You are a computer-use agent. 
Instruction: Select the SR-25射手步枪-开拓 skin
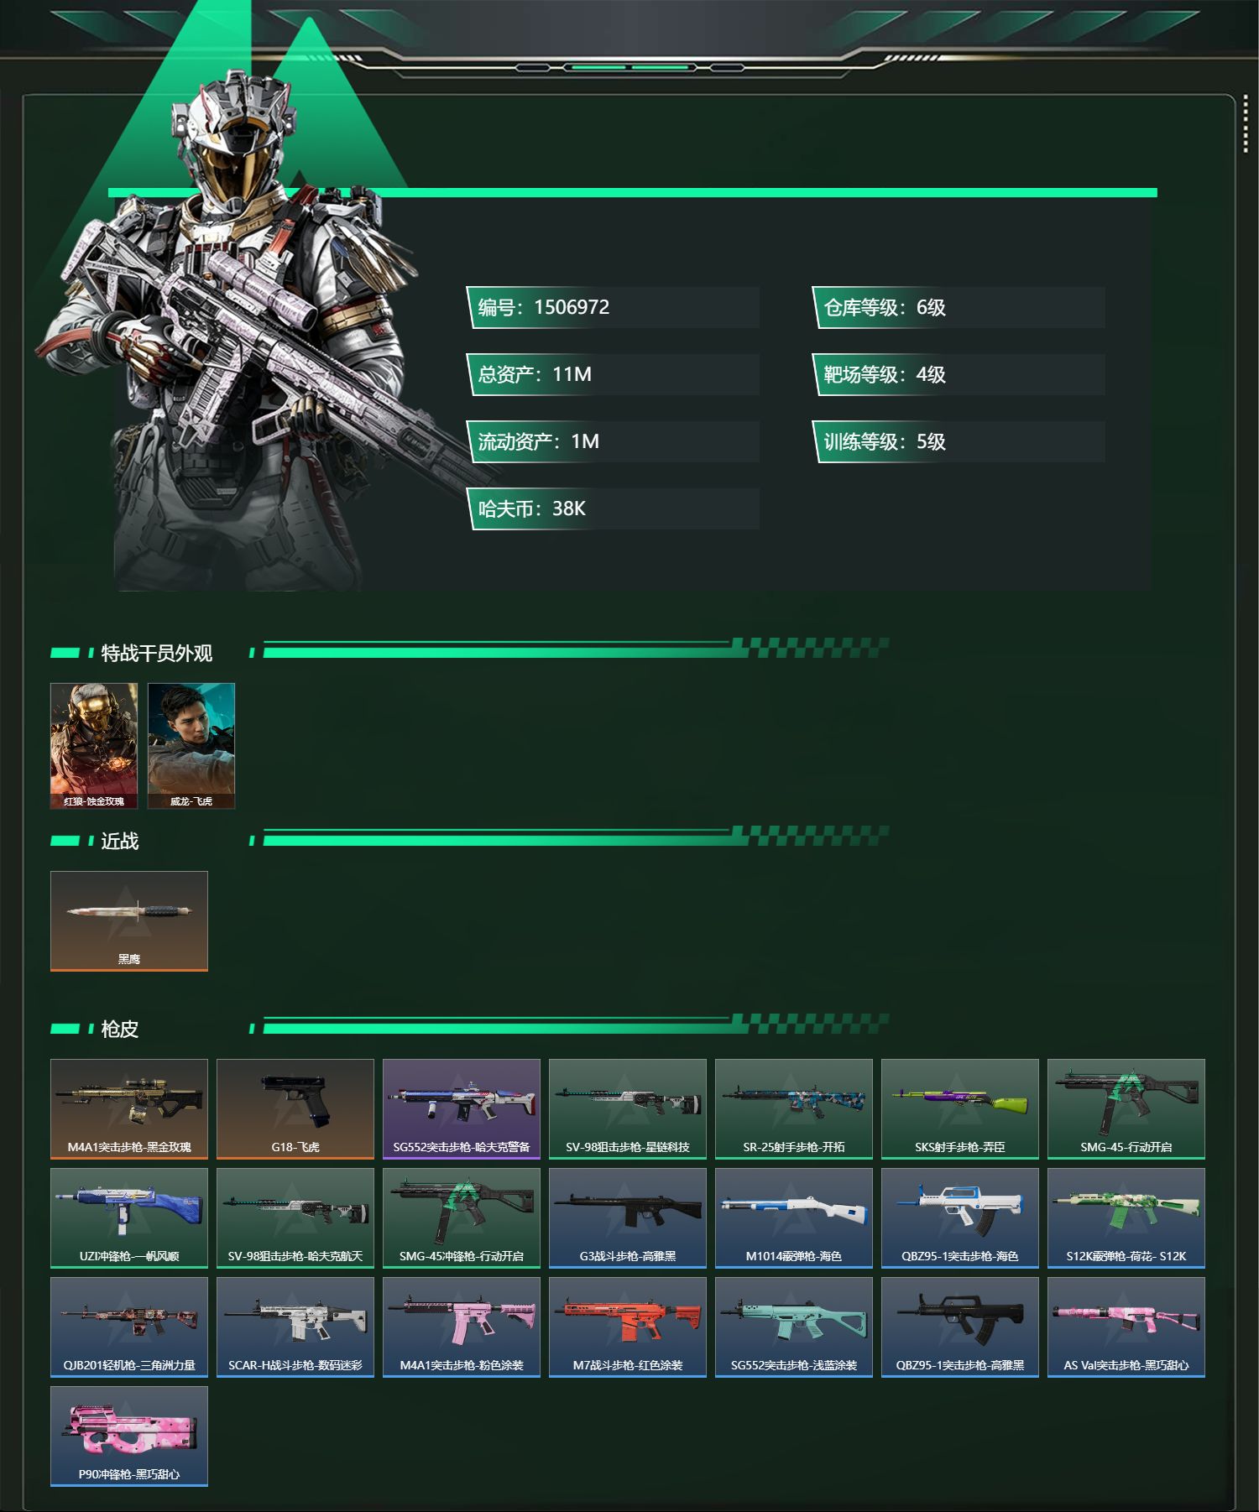[x=794, y=1108]
